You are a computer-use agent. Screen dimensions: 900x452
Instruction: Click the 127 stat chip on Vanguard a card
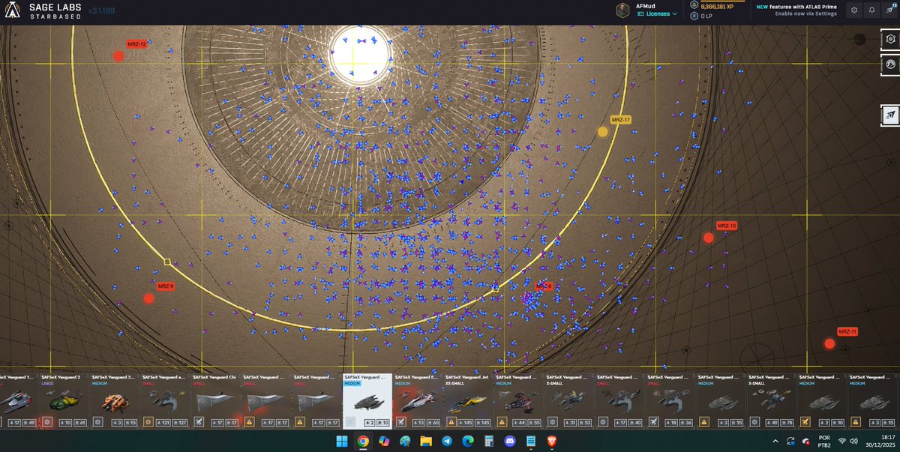pyautogui.click(x=180, y=423)
